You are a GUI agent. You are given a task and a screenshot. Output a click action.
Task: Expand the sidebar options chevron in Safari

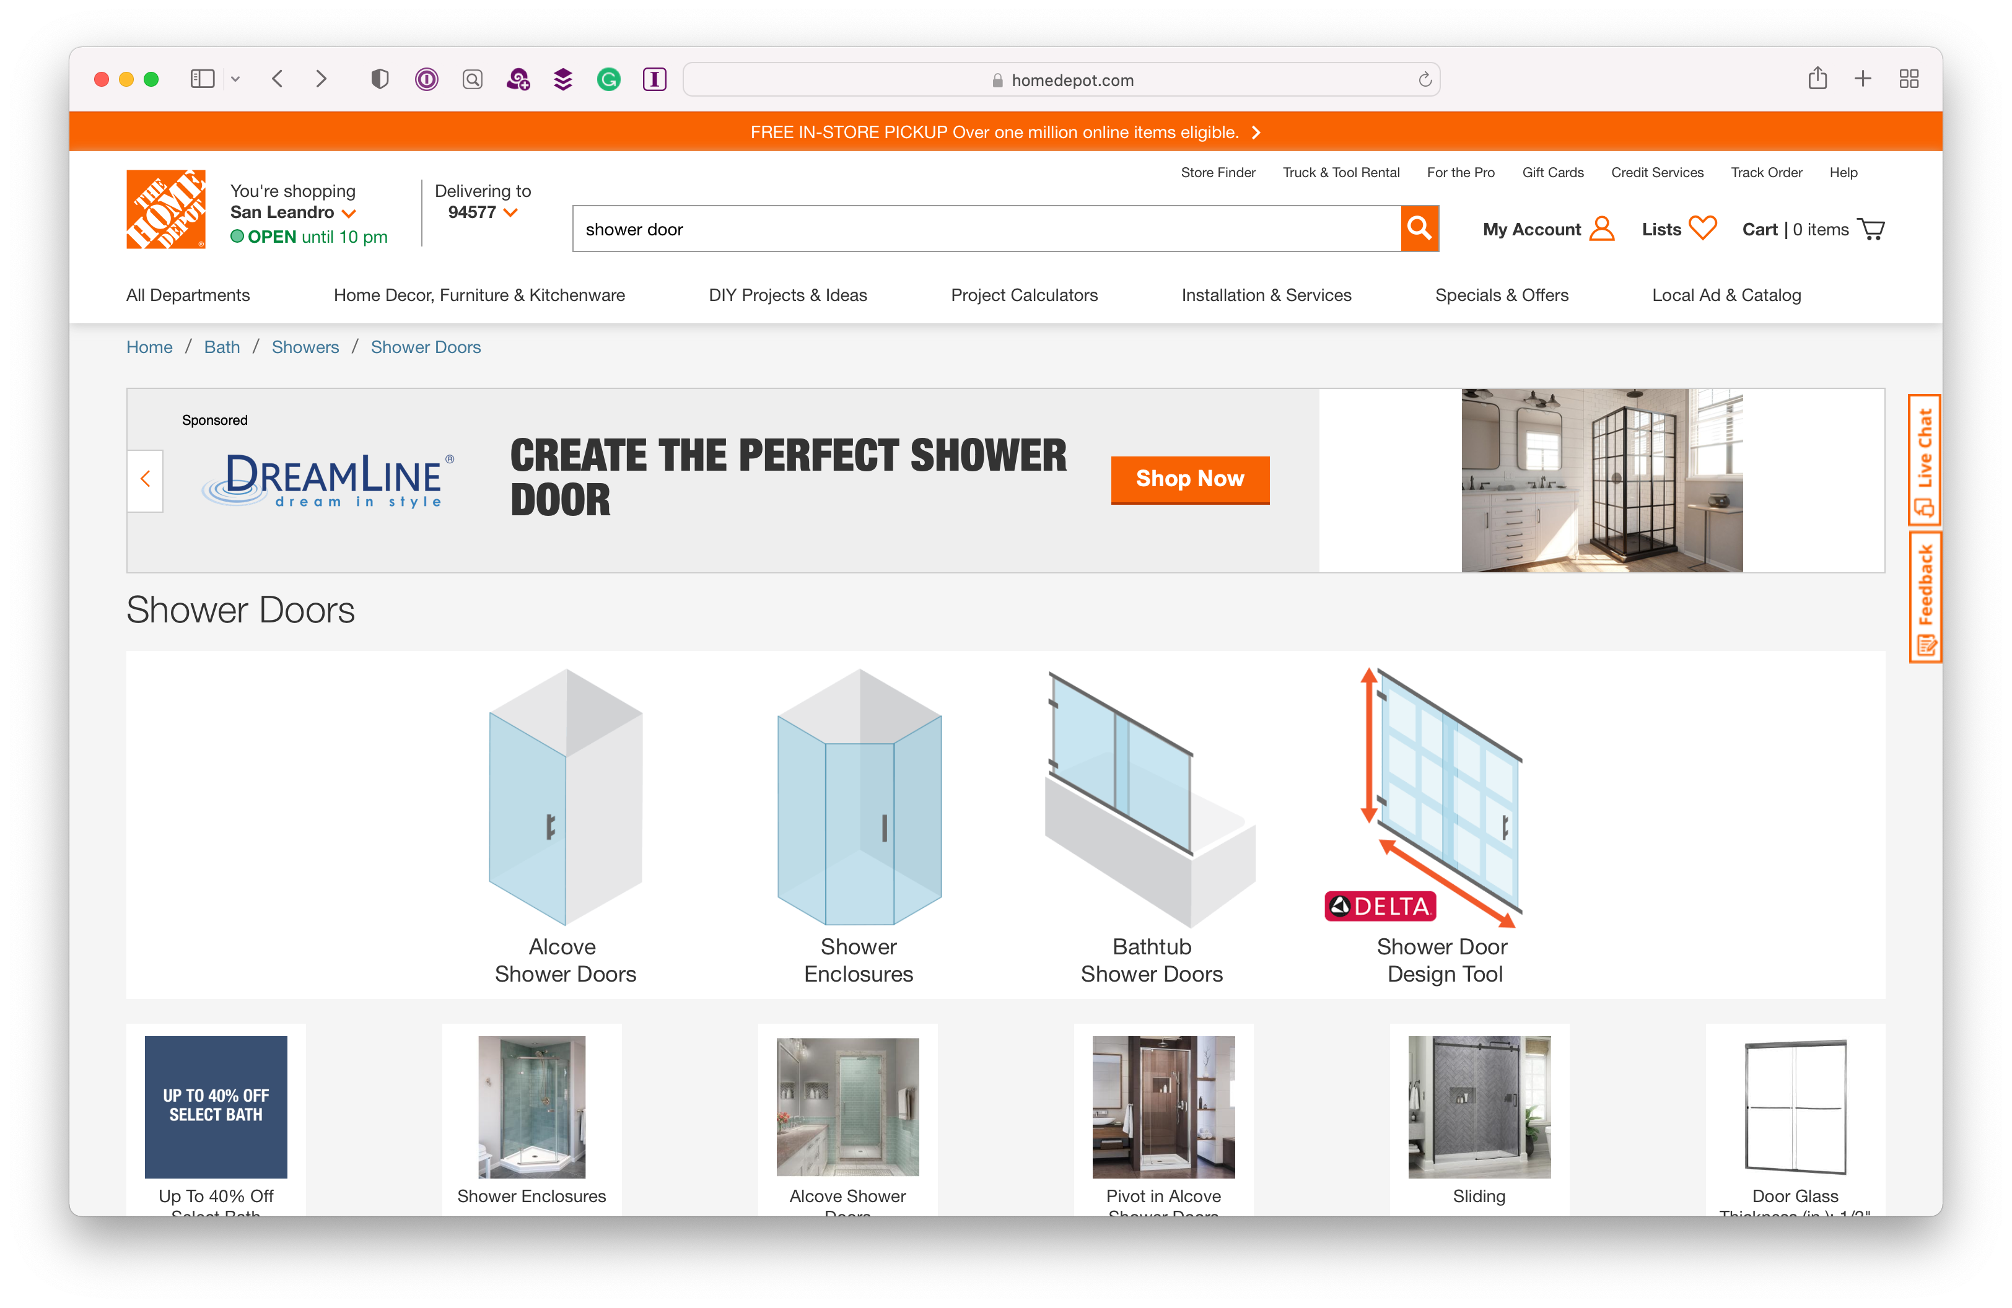[x=236, y=79]
